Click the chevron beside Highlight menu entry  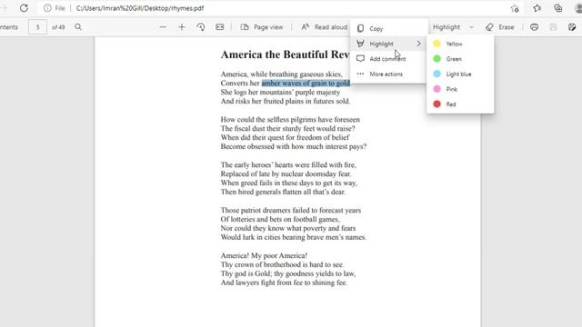click(418, 44)
